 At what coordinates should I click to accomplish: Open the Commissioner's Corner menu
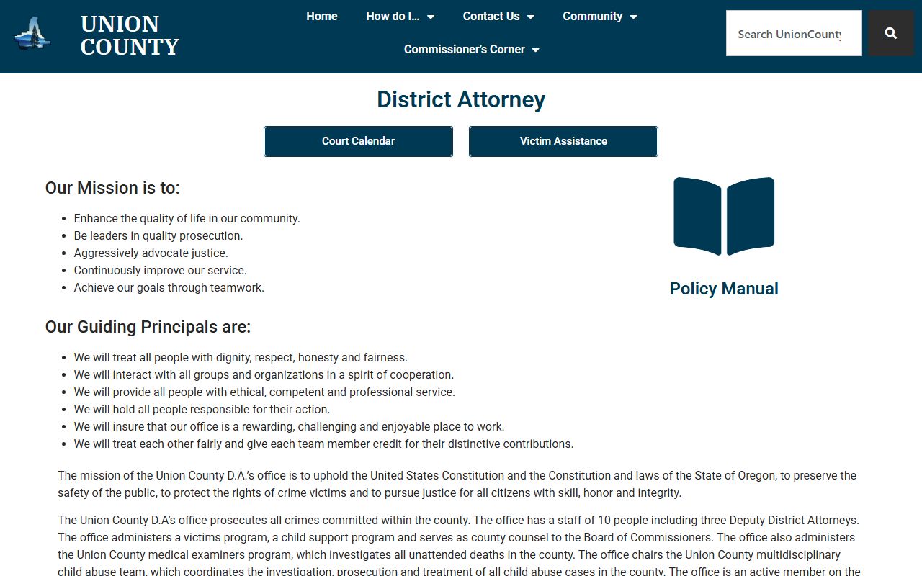[x=472, y=49]
